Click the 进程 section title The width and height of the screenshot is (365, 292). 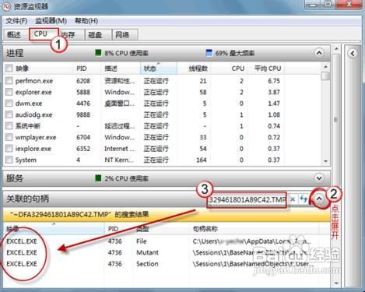point(15,53)
